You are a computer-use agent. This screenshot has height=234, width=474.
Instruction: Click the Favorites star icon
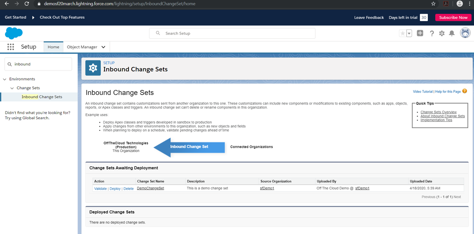pos(403,33)
